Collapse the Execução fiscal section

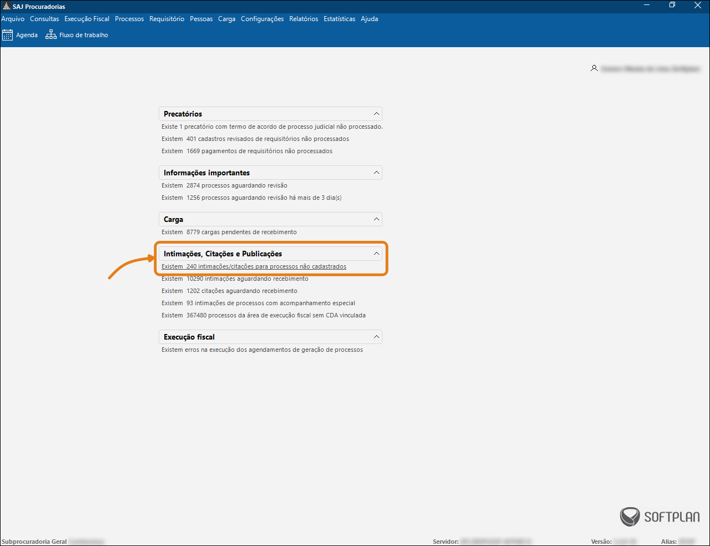click(376, 337)
